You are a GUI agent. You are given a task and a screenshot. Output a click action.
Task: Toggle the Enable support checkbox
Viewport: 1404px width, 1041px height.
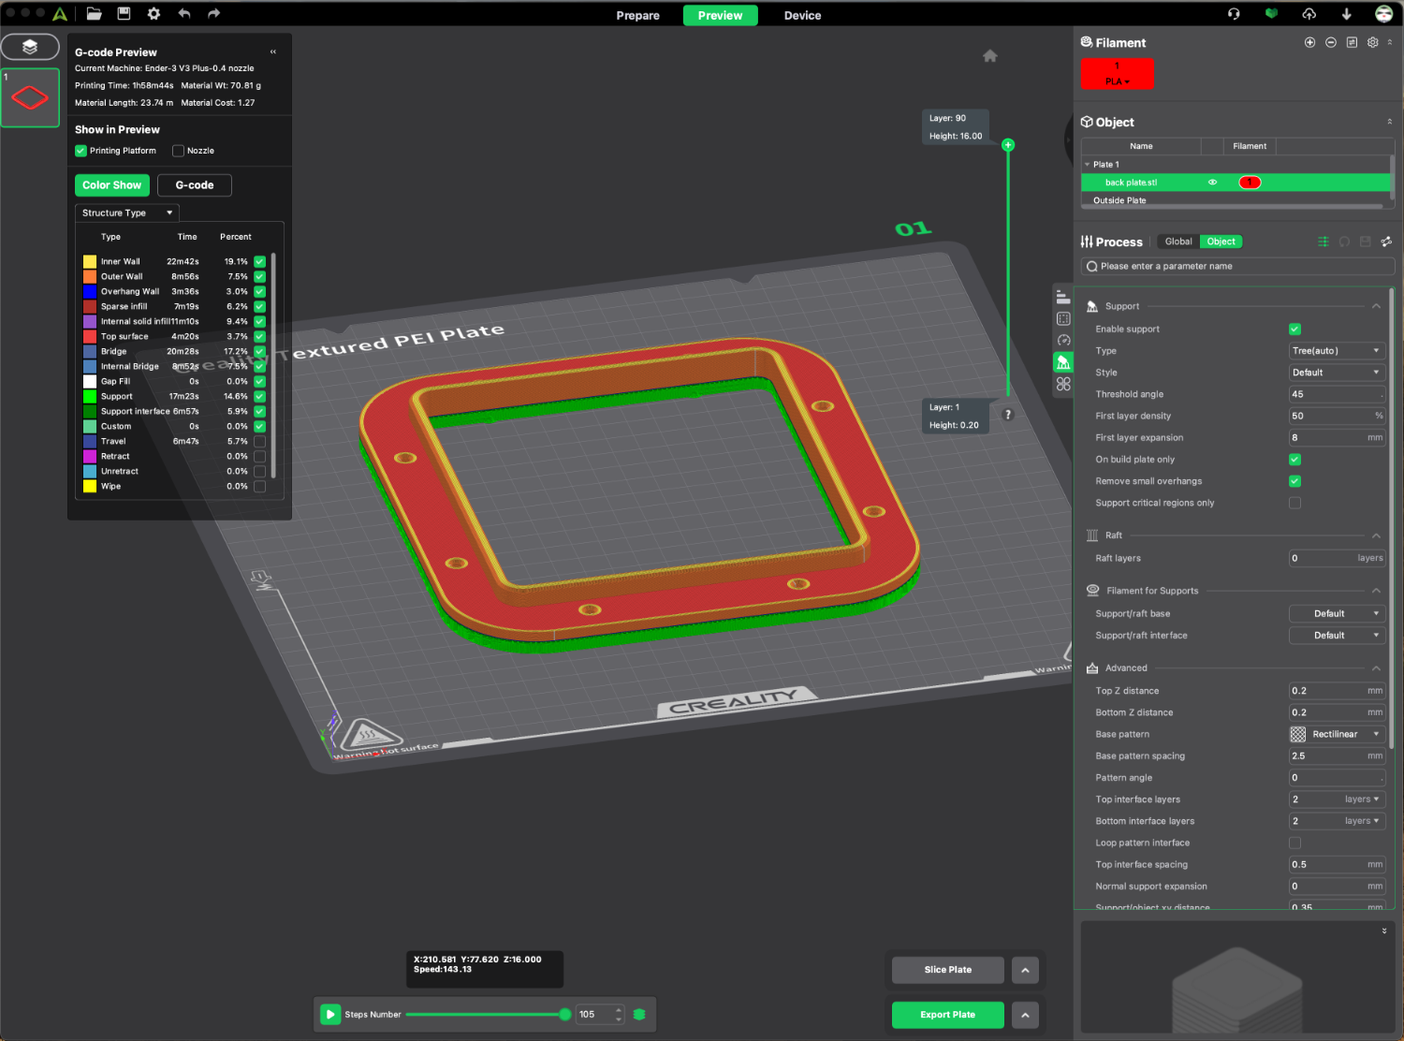coord(1294,330)
